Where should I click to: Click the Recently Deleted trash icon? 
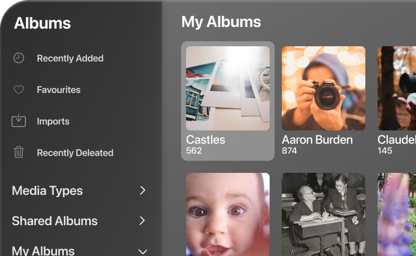19,152
